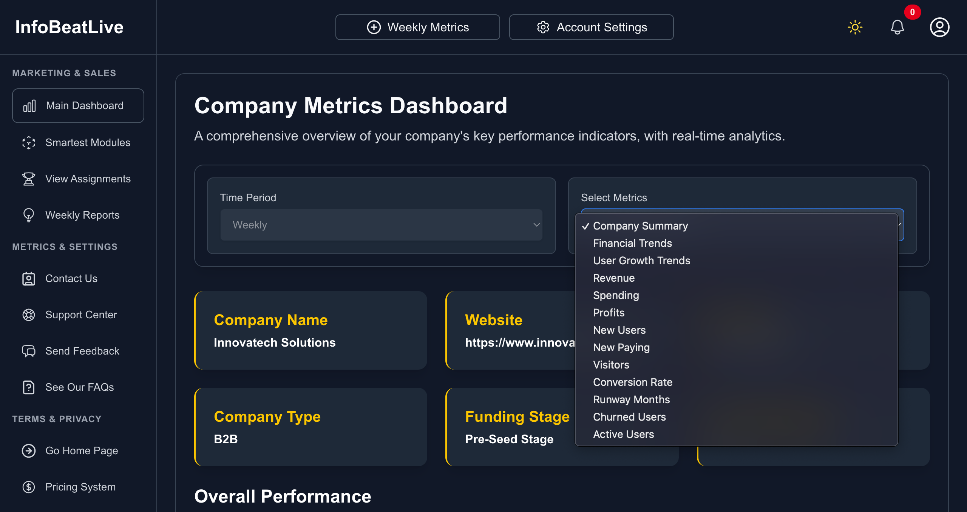967x512 pixels.
Task: Click the Weekly Metrics button
Action: (x=417, y=27)
